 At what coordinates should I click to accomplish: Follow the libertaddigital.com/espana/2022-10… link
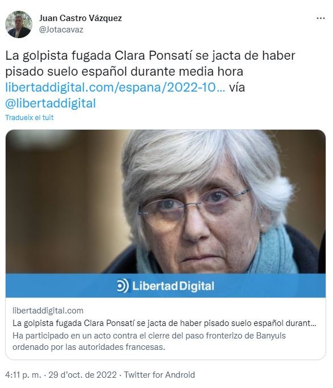tap(115, 88)
